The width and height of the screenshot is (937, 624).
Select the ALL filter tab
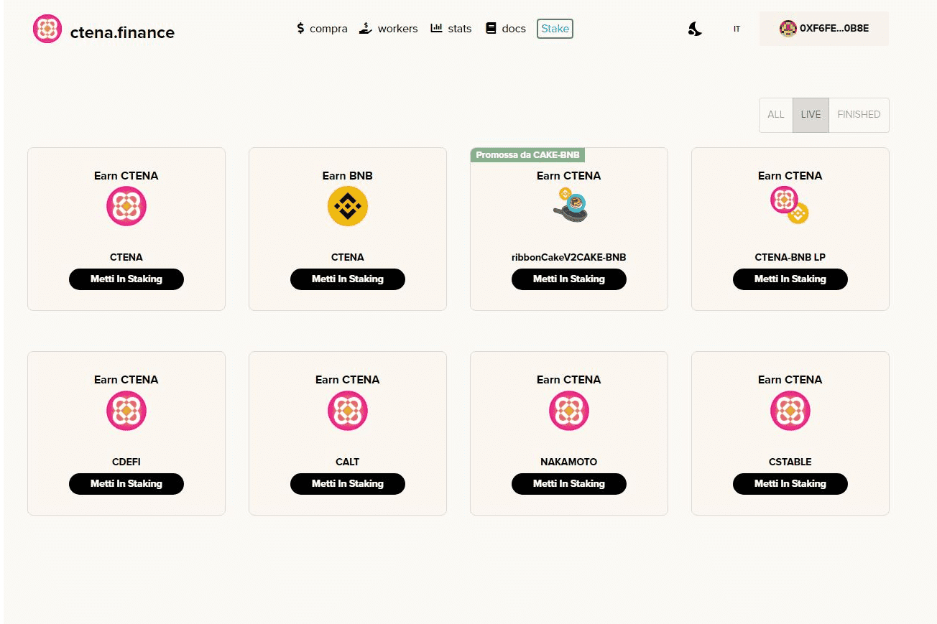click(775, 115)
